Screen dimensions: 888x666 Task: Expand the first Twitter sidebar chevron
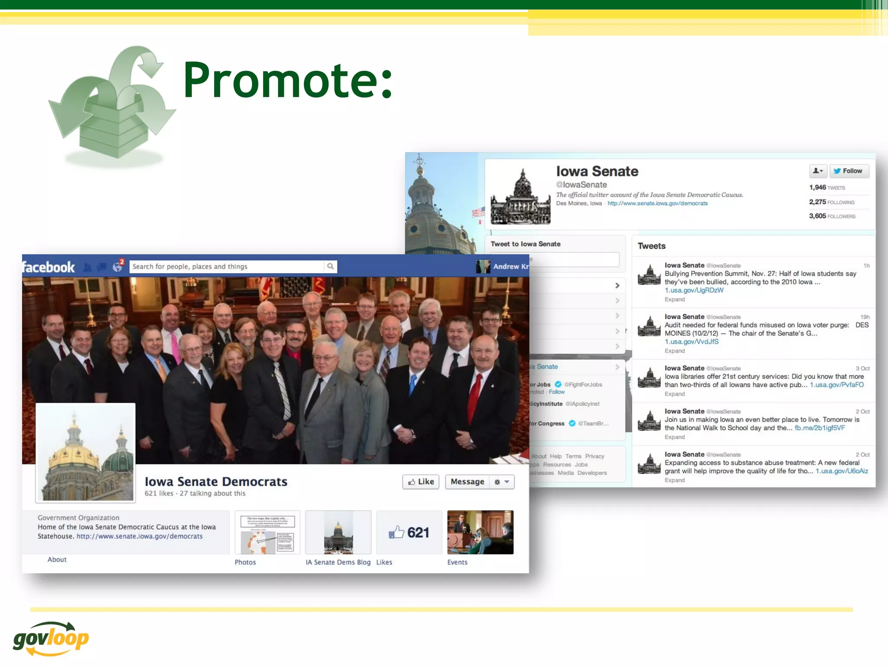pos(617,285)
